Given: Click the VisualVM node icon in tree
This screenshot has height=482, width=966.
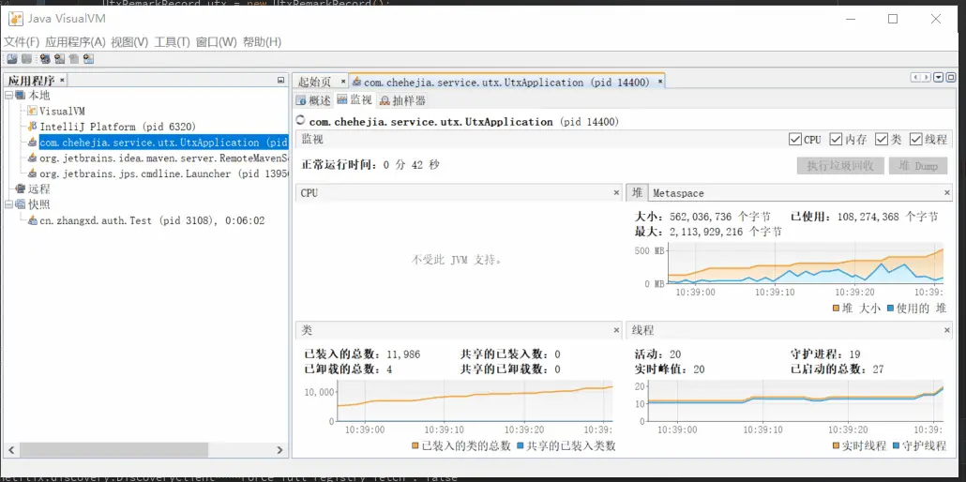Looking at the screenshot, I should pyautogui.click(x=33, y=111).
